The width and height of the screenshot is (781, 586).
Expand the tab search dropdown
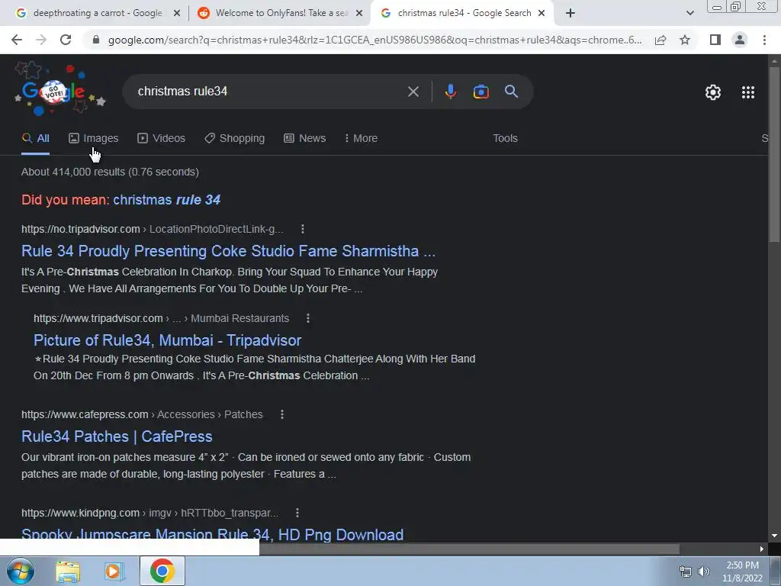[x=689, y=14]
